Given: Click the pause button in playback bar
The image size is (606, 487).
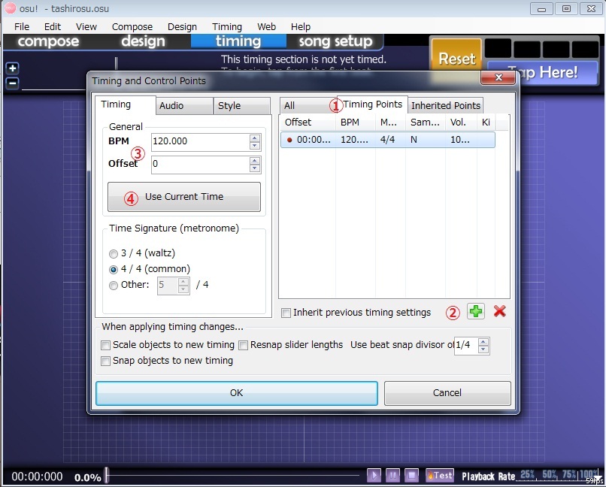Looking at the screenshot, I should coord(392,475).
